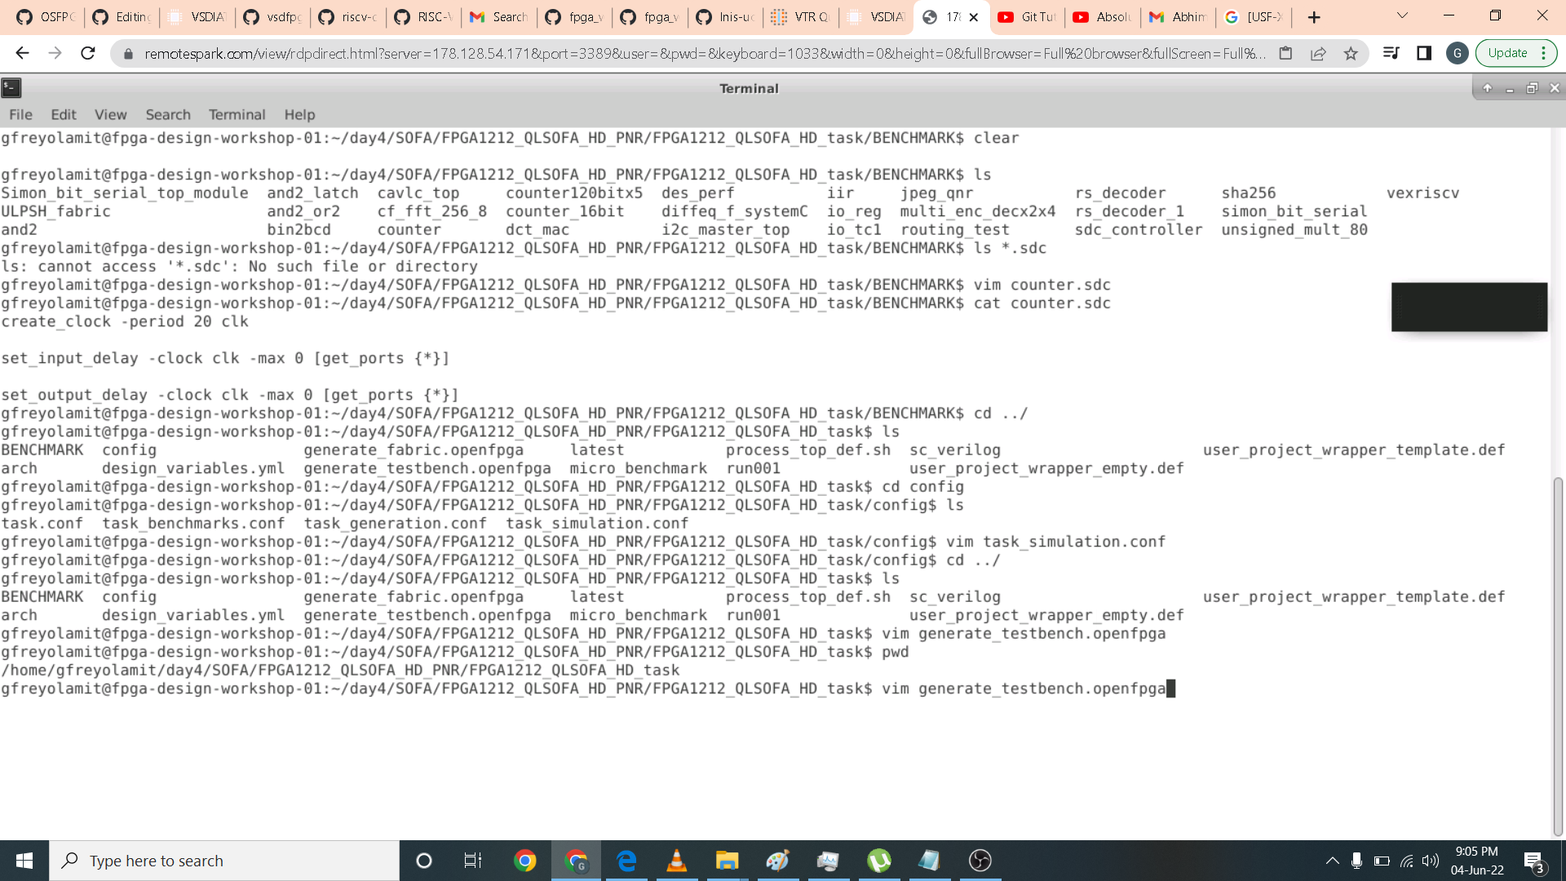Open OBS Studio from the taskbar
Viewport: 1566px width, 881px height.
980,861
